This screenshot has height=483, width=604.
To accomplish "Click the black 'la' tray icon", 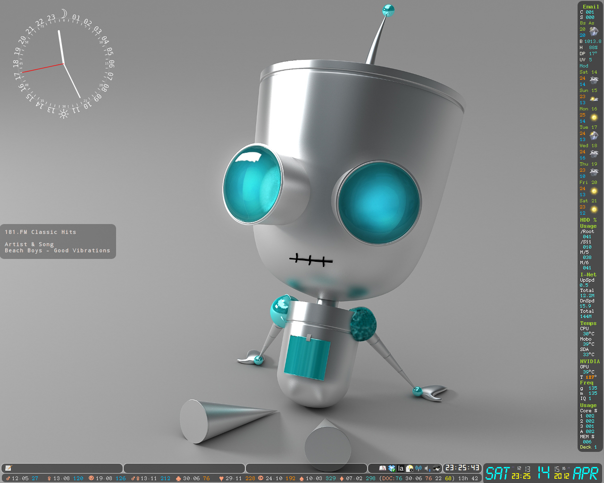I will click(x=401, y=468).
